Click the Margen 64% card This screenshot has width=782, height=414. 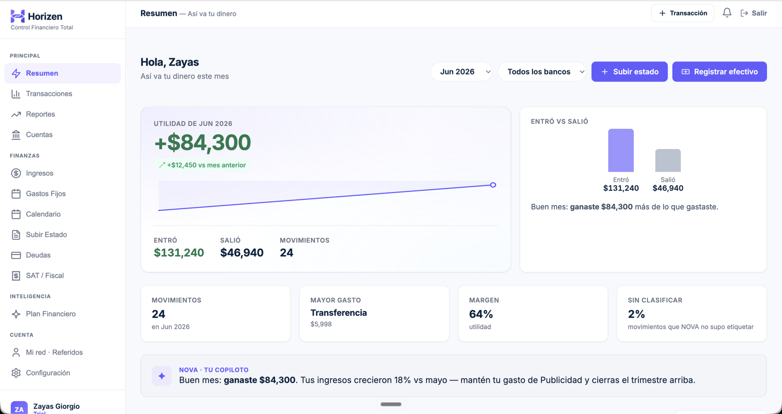pyautogui.click(x=533, y=314)
